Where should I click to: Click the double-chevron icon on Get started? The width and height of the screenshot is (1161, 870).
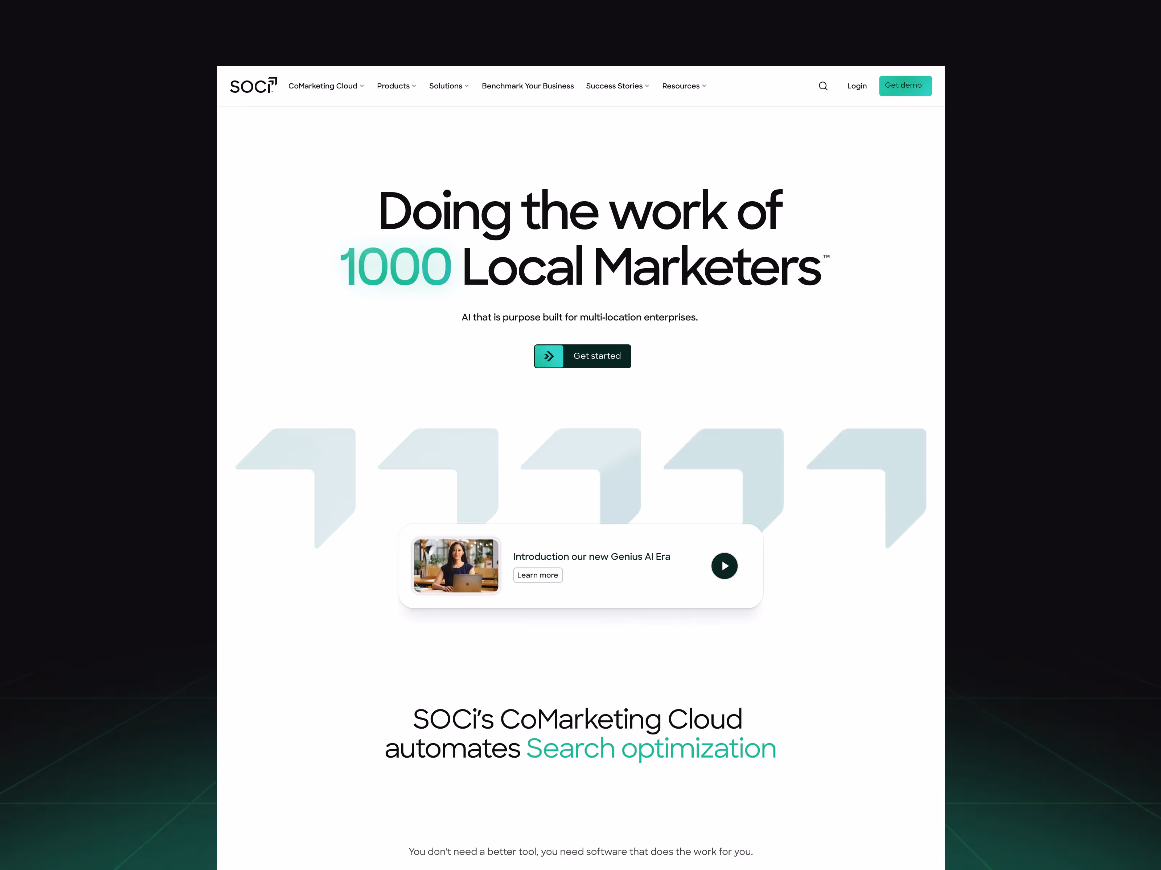(549, 356)
